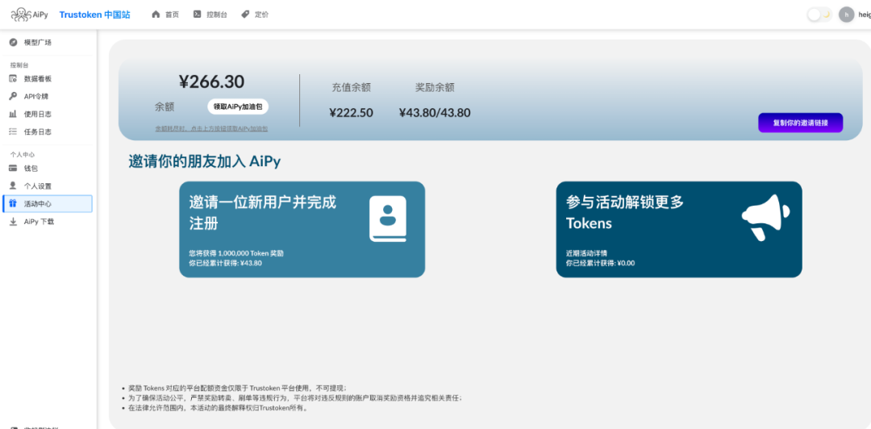Click the 你已经累计获得: ¥43.80 text
871x429 pixels.
225,263
